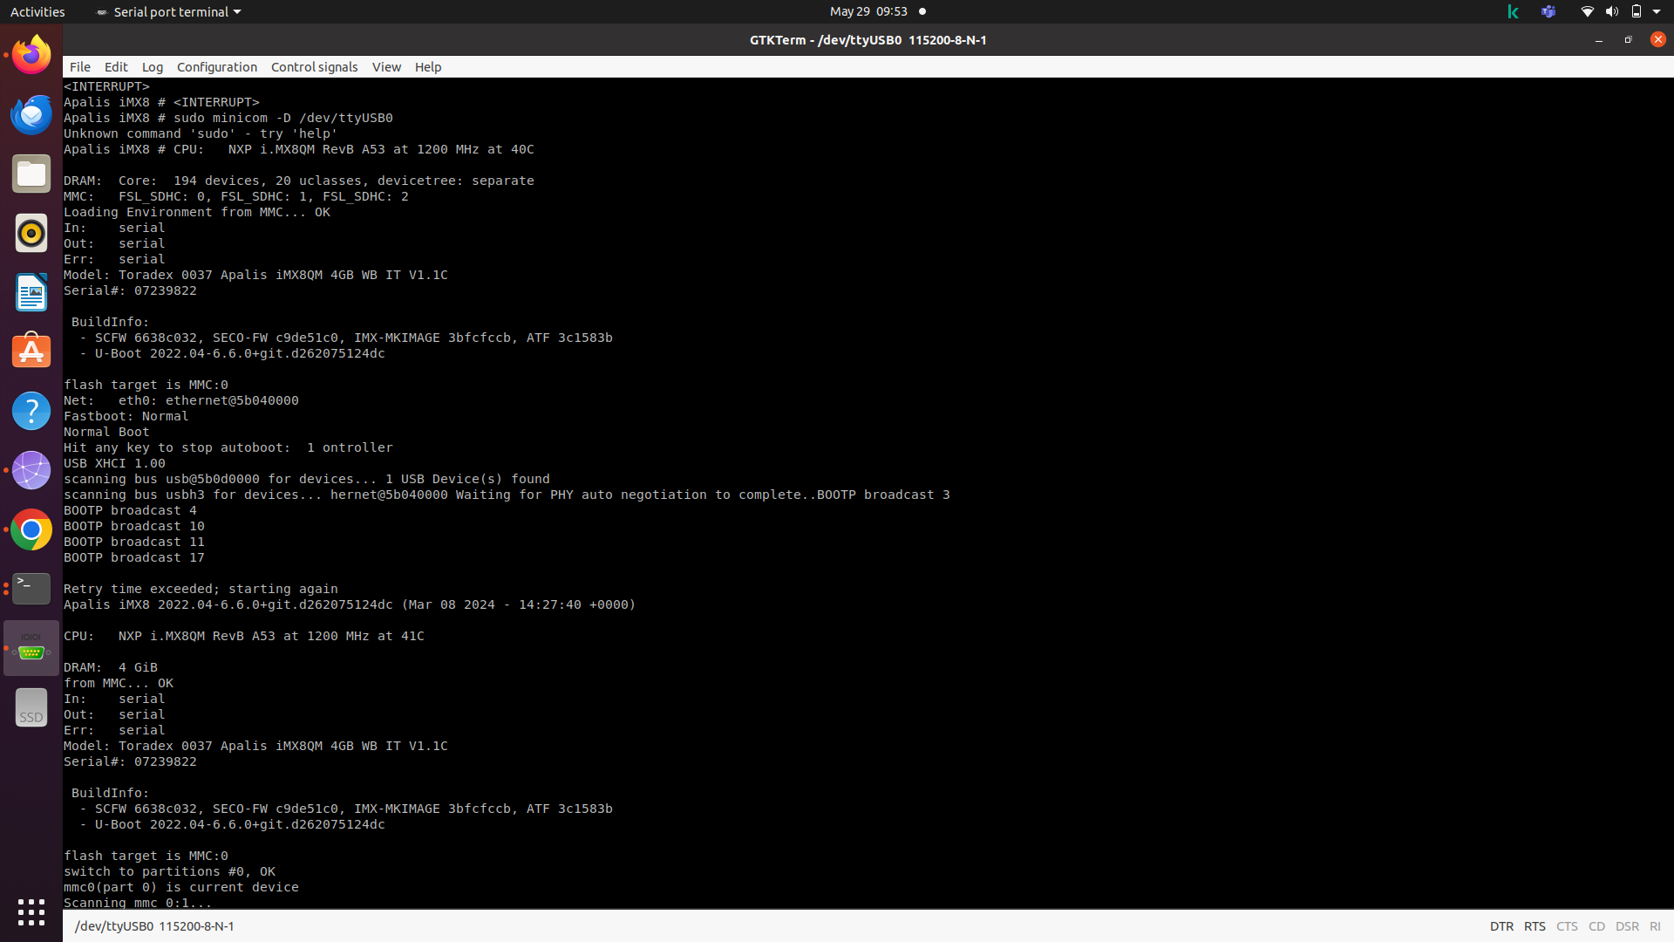Image resolution: width=1674 pixels, height=942 pixels.
Task: Open the File menu
Action: (x=80, y=67)
